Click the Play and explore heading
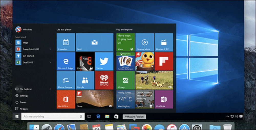The width and height of the screenshot is (256, 130). (x=124, y=30)
